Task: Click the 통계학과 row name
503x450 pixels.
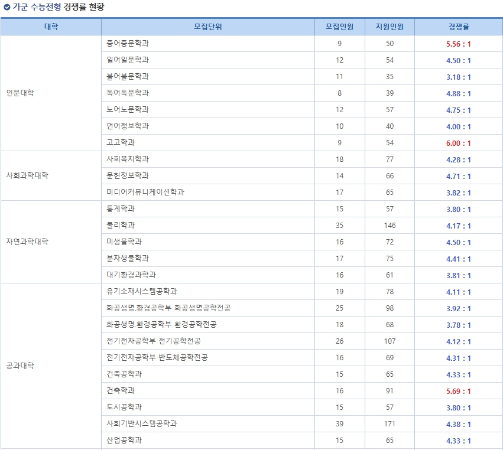Action: click(x=121, y=208)
